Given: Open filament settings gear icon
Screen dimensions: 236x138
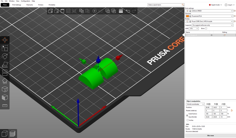Looking at the screenshot, I should tap(235, 16).
